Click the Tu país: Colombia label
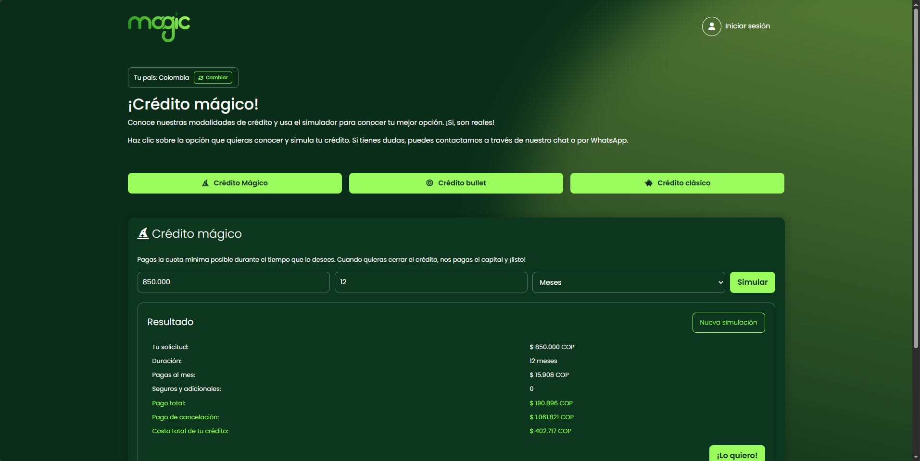The height and width of the screenshot is (461, 920). 161,78
